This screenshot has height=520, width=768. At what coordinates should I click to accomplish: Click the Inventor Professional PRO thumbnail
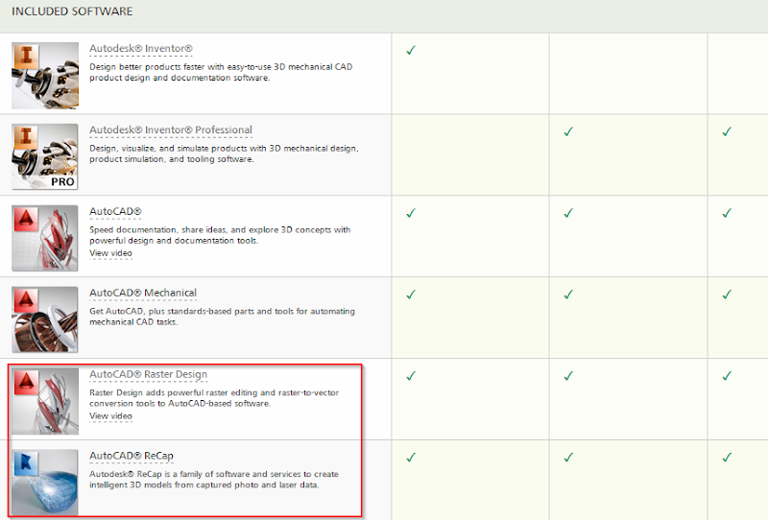coord(45,156)
